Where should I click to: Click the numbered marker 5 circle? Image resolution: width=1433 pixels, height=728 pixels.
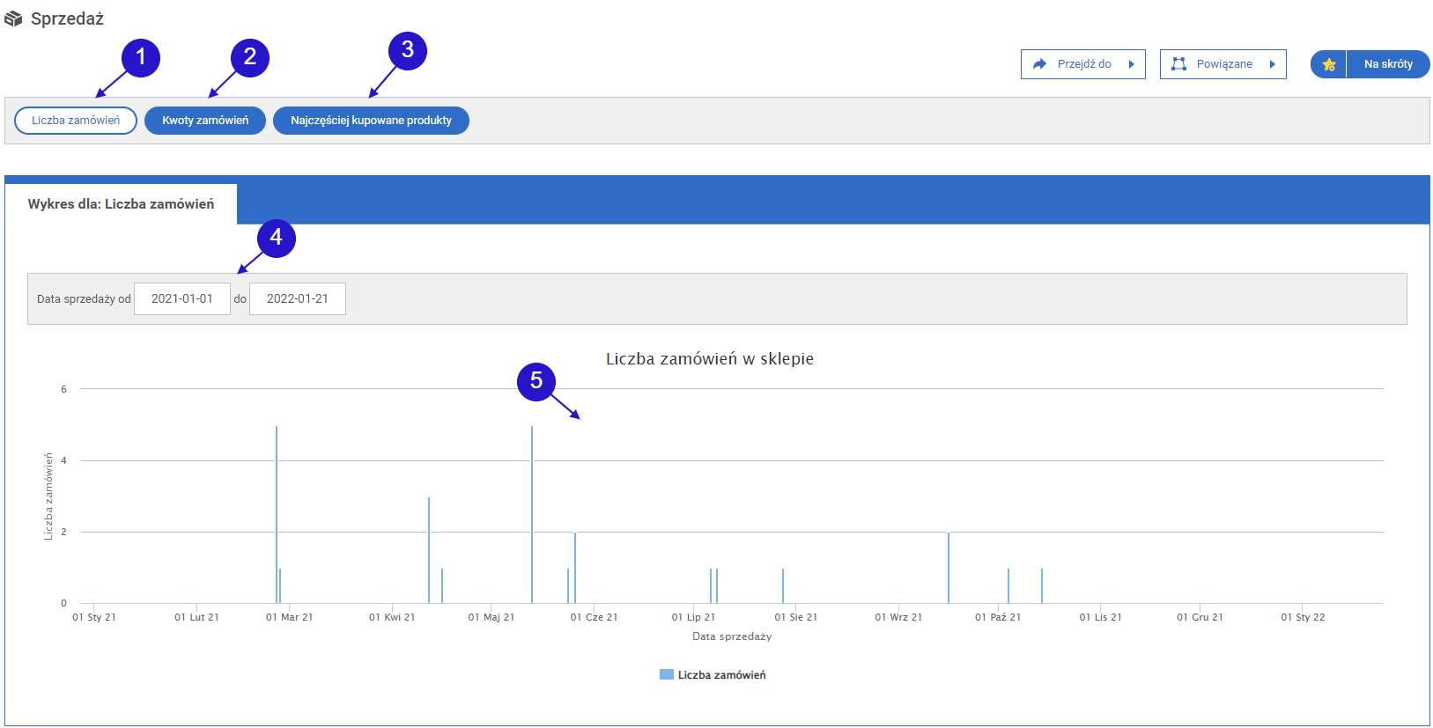536,381
